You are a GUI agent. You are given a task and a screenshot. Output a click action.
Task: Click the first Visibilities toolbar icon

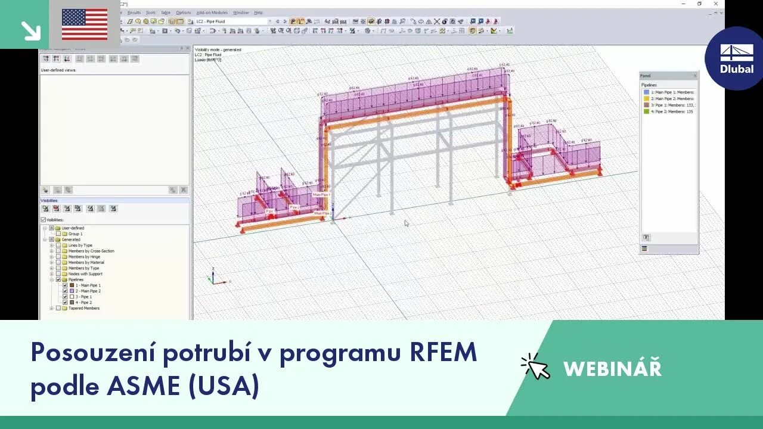[x=45, y=209]
